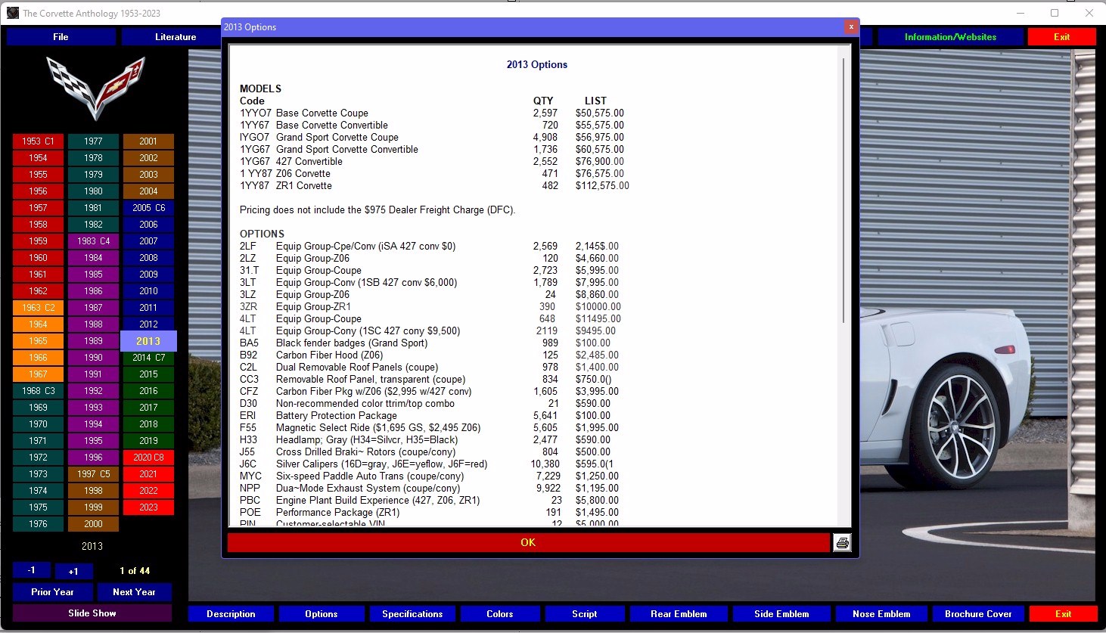Select the 1953 C1 year button

pos(38,141)
